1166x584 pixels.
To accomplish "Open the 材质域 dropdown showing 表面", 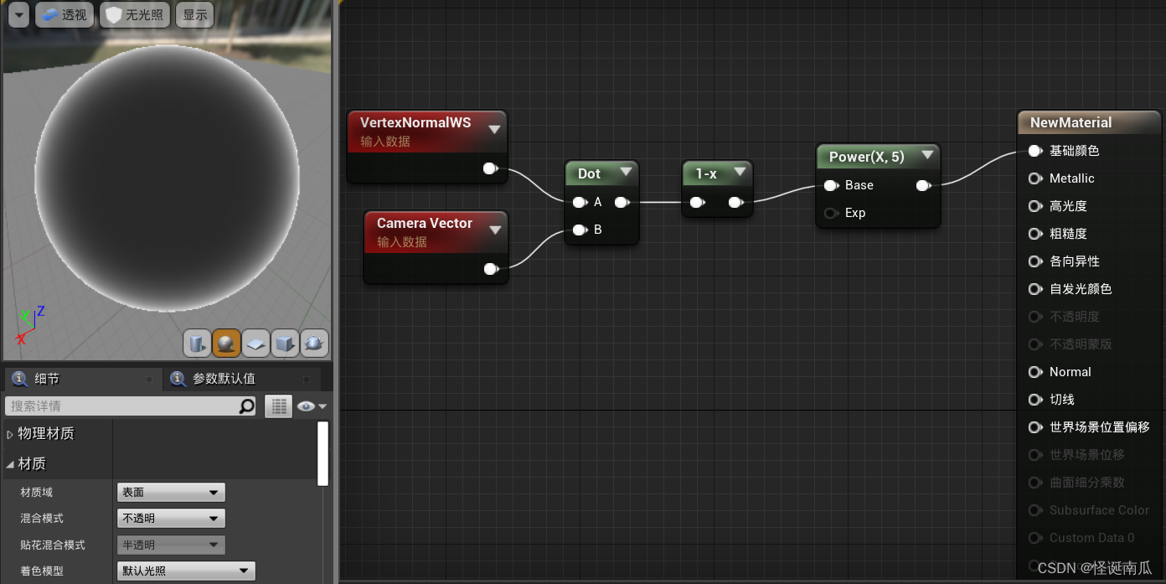I will (171, 492).
